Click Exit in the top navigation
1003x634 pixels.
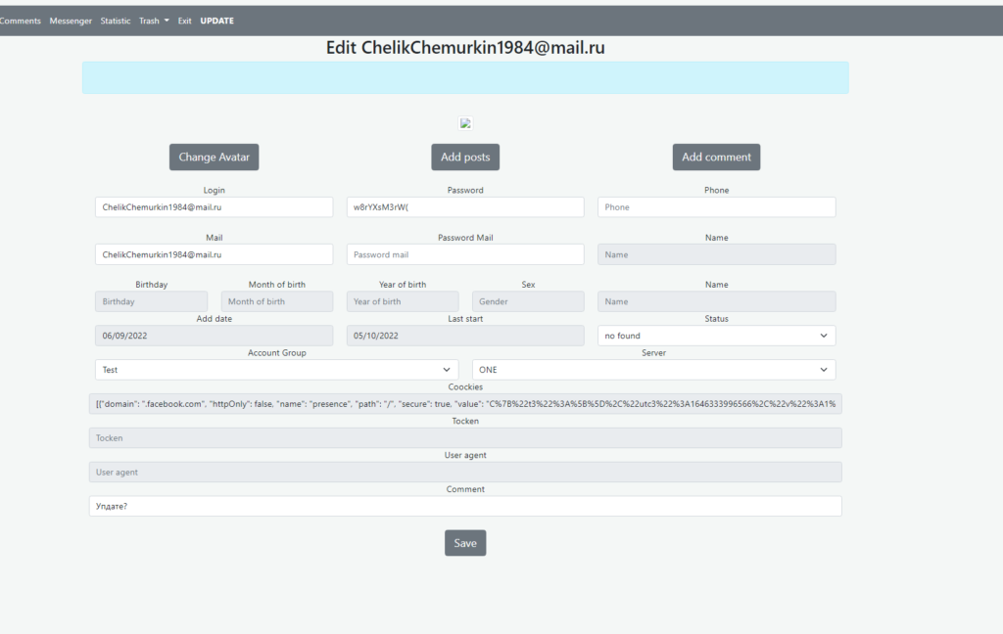pyautogui.click(x=184, y=21)
